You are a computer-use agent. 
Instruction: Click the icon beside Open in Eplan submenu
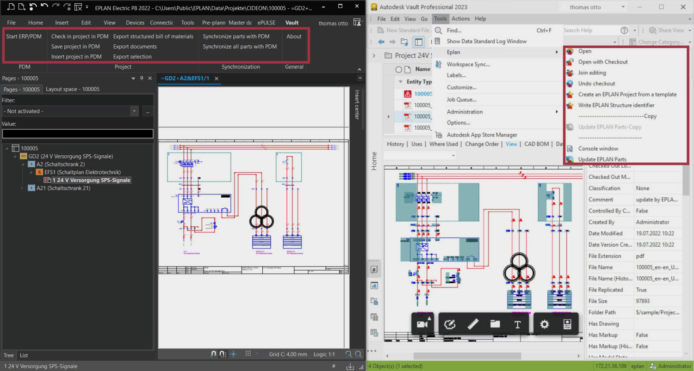(570, 51)
